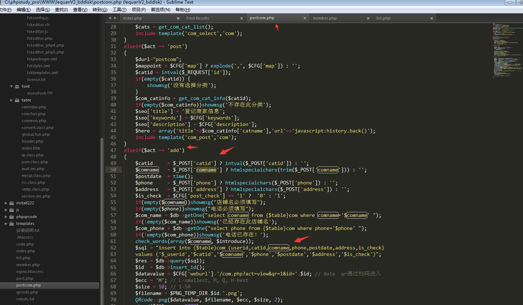Screen dimensions: 523x305
Task: Open global.fun.php in the sidebar
Action: 36,135
